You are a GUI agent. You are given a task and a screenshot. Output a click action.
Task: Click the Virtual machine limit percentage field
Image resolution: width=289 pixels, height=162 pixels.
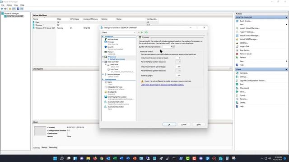point(178,67)
